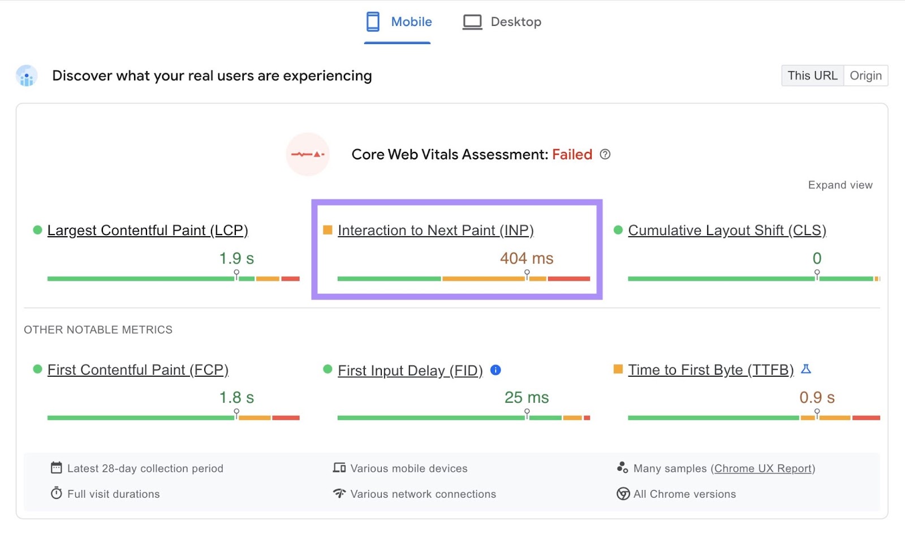Click the laptop icon beside Desktop tab

[x=472, y=21]
